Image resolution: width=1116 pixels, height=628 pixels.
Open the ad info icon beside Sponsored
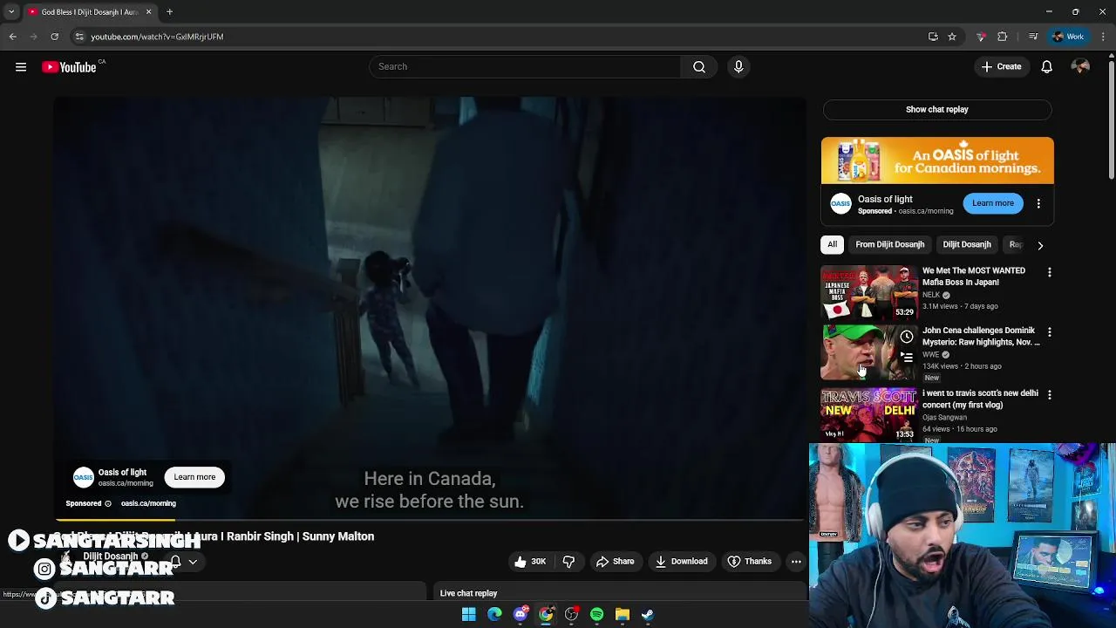pyautogui.click(x=108, y=504)
